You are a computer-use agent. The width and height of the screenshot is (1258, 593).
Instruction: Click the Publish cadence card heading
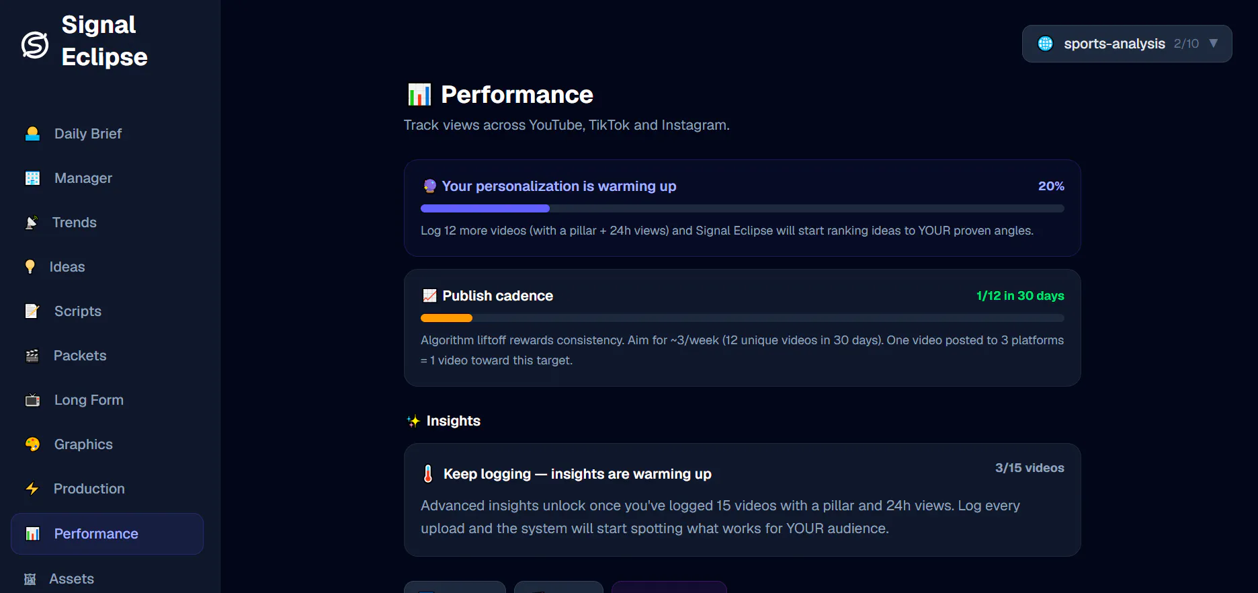(497, 296)
